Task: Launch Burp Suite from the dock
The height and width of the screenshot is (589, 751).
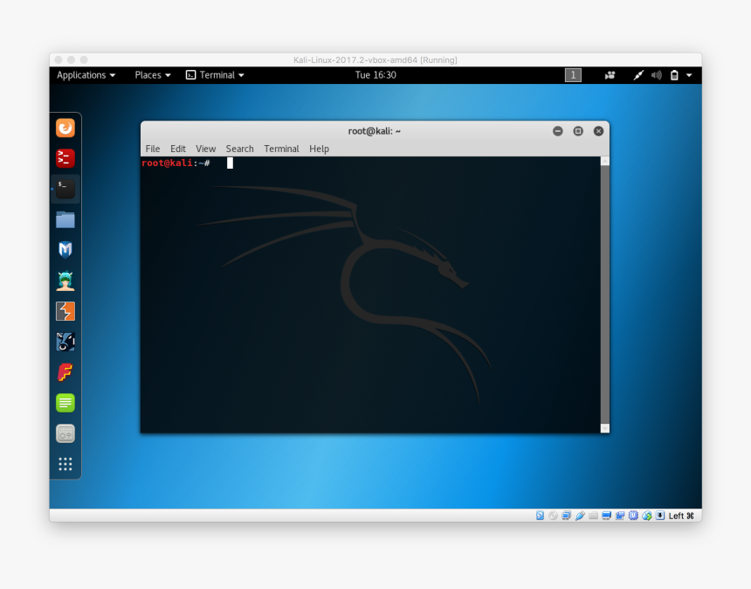Action: [x=65, y=311]
